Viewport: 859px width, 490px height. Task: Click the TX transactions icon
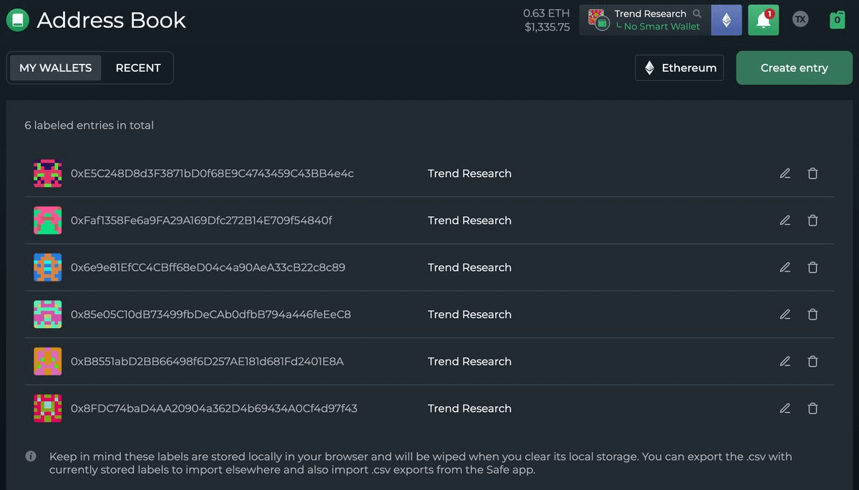tap(800, 20)
